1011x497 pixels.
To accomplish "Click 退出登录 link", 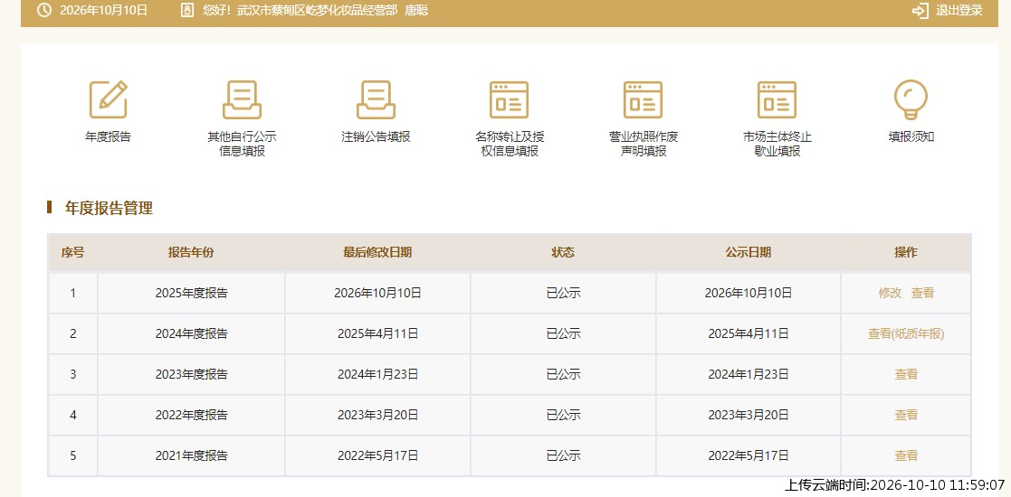I will [x=959, y=10].
